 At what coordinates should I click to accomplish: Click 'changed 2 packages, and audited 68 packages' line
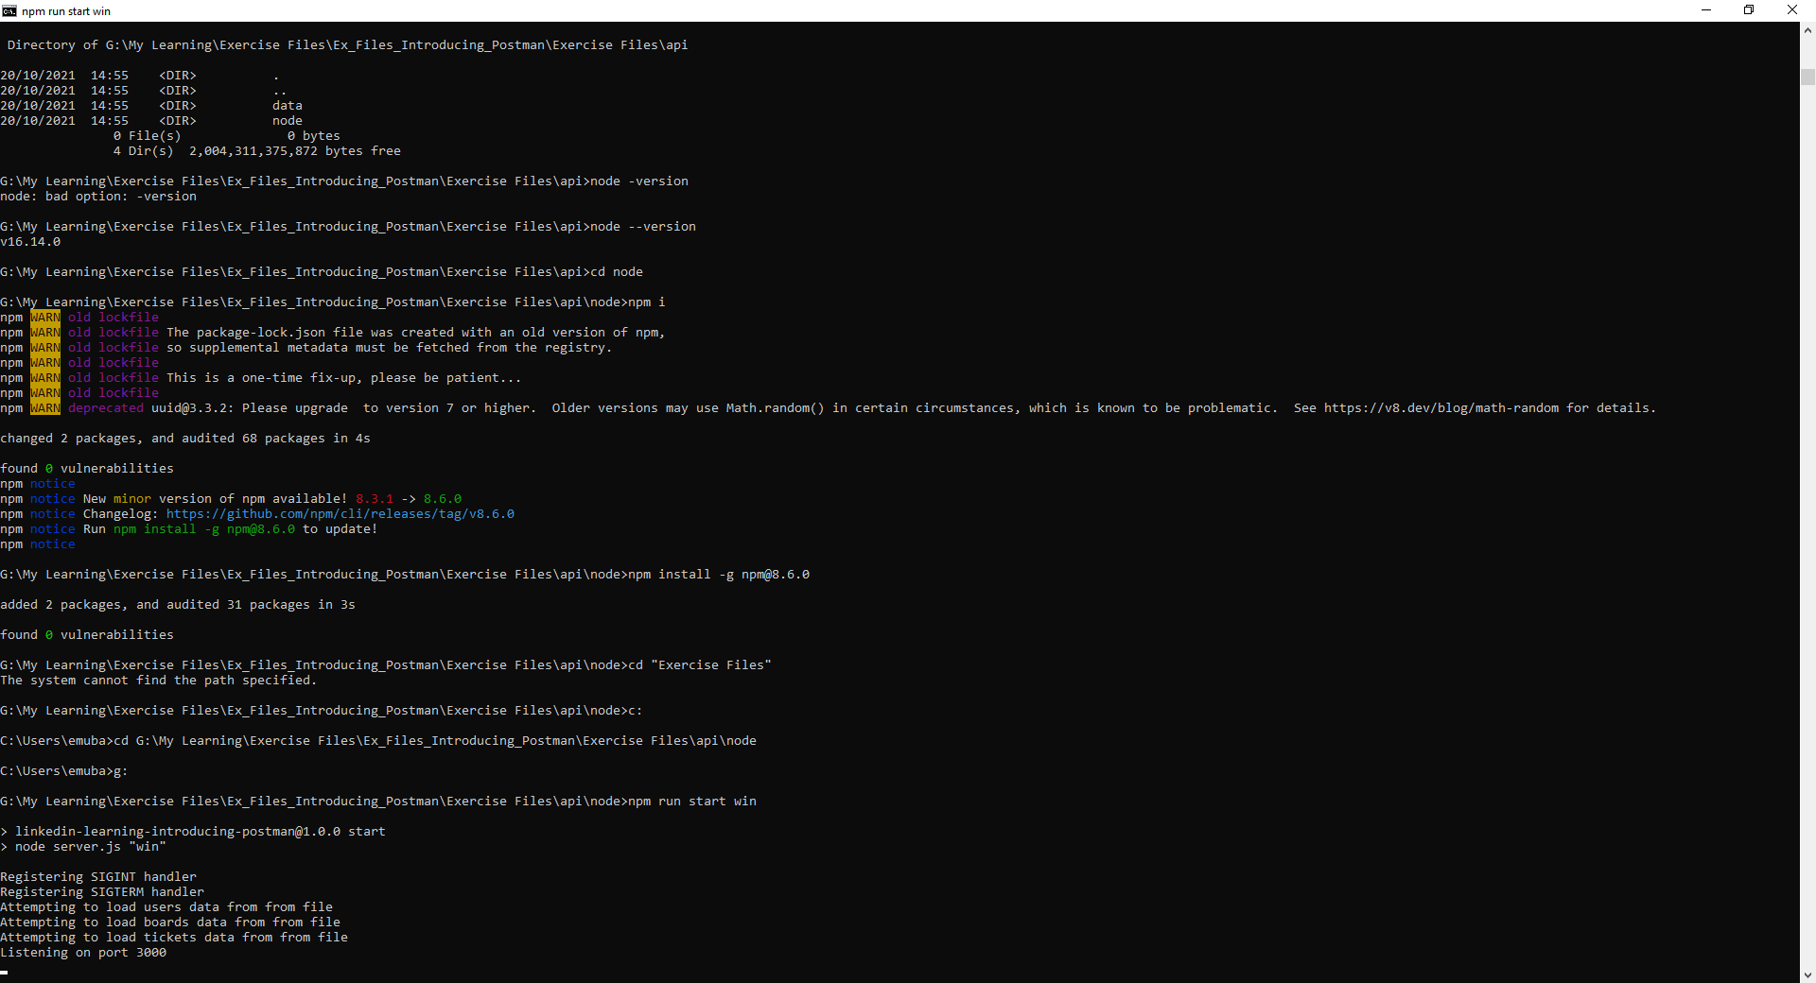185,439
